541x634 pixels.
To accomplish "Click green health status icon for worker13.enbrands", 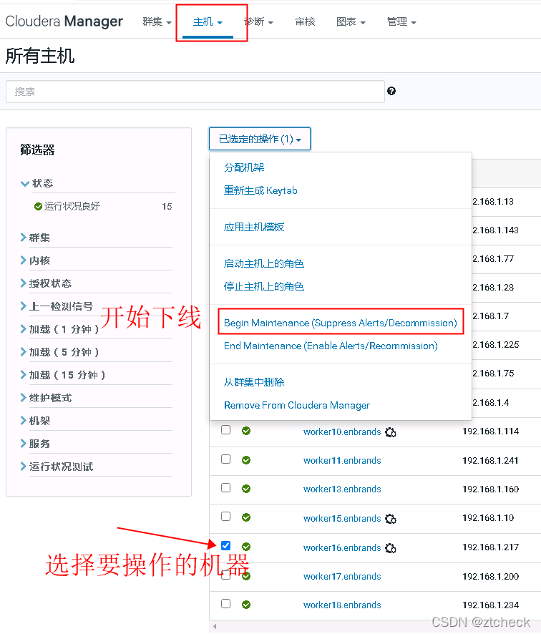I will (246, 489).
